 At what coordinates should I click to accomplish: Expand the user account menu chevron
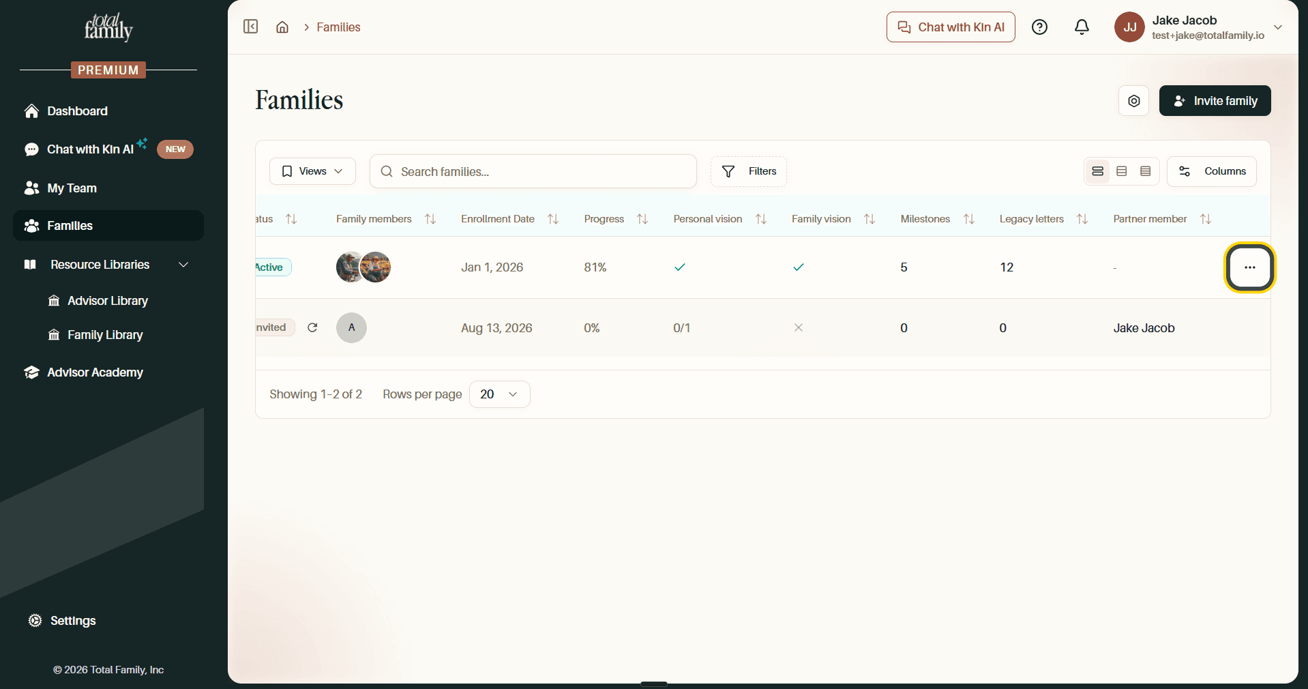[1278, 27]
